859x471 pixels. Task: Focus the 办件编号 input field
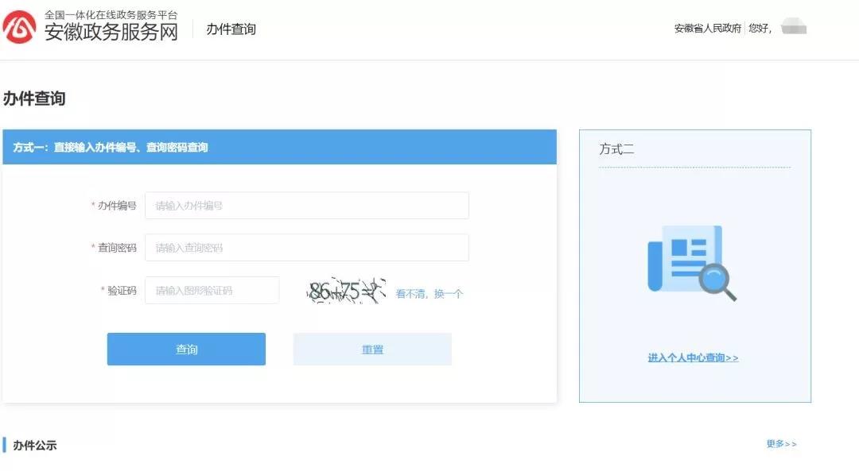[306, 206]
